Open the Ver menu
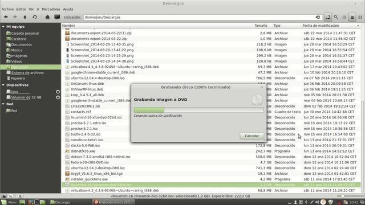 pyautogui.click(x=31, y=9)
